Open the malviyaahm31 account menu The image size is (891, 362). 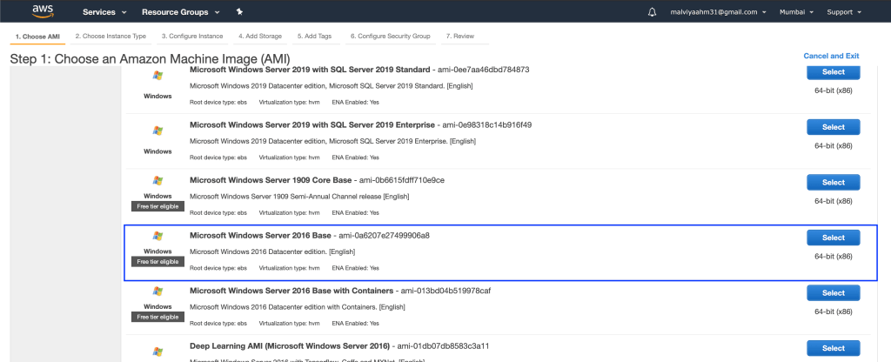[x=719, y=12]
